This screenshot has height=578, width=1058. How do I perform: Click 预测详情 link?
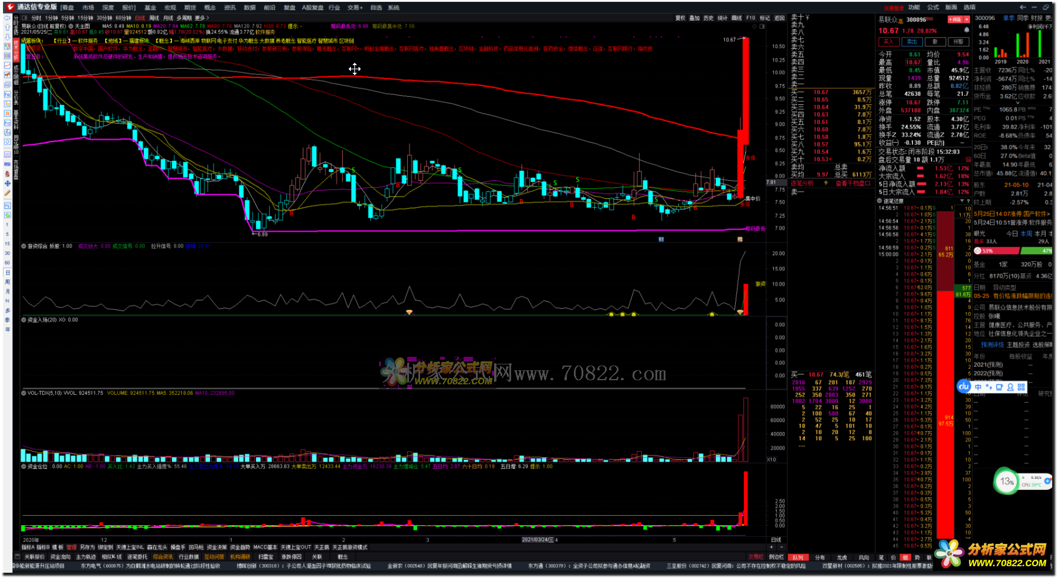coord(993,345)
